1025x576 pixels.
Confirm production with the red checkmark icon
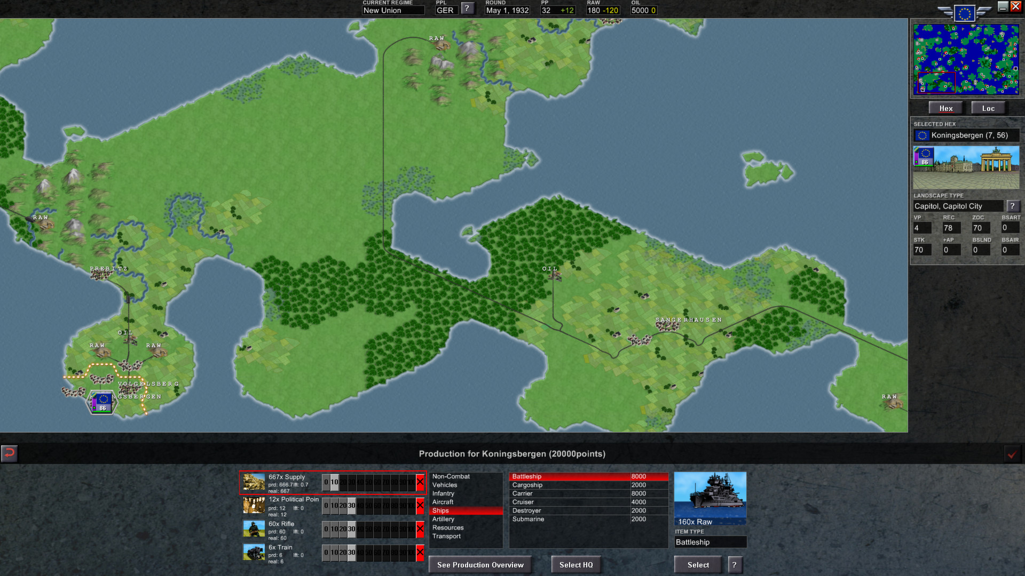(x=1013, y=454)
